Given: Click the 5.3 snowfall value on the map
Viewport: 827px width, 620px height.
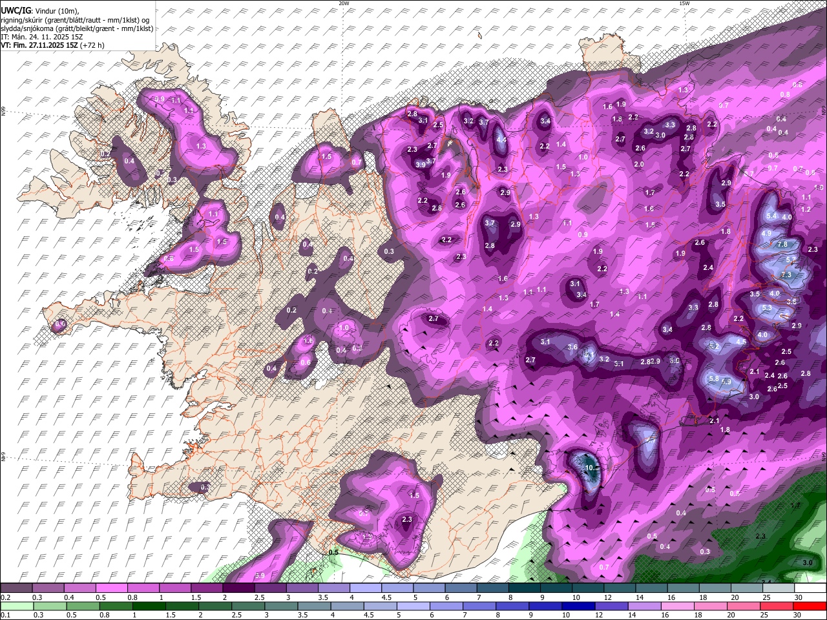Looking at the screenshot, I should 767,308.
